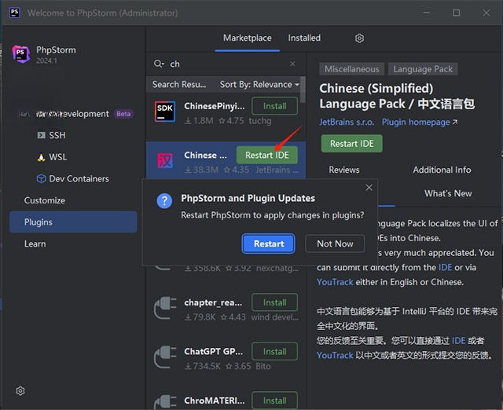Click the Dev Containers cube icon
This screenshot has width=503, height=410.
41,178
